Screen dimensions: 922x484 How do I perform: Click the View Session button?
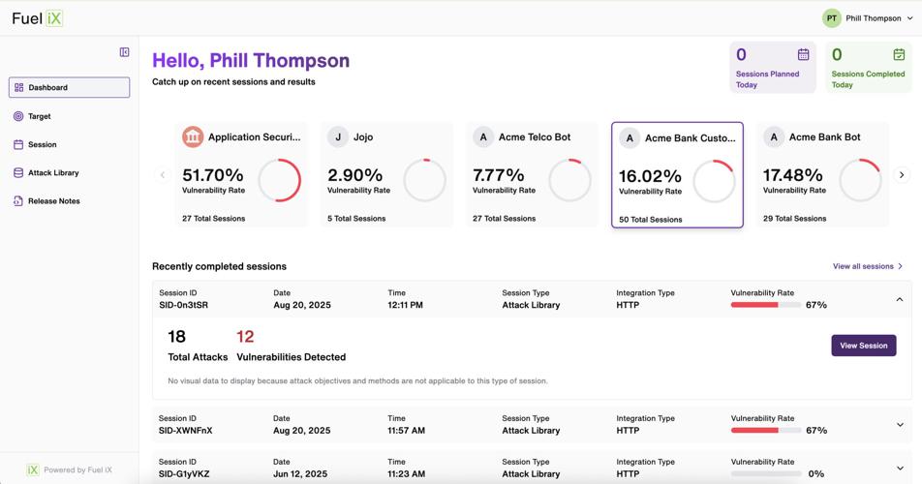coord(863,346)
